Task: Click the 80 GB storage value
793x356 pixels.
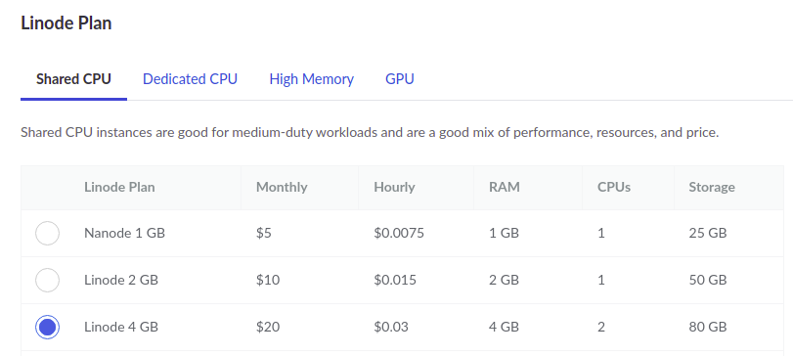Action: point(708,328)
